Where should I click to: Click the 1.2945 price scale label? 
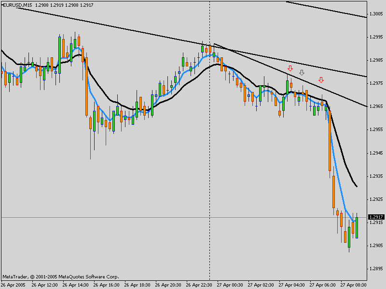[x=376, y=153]
